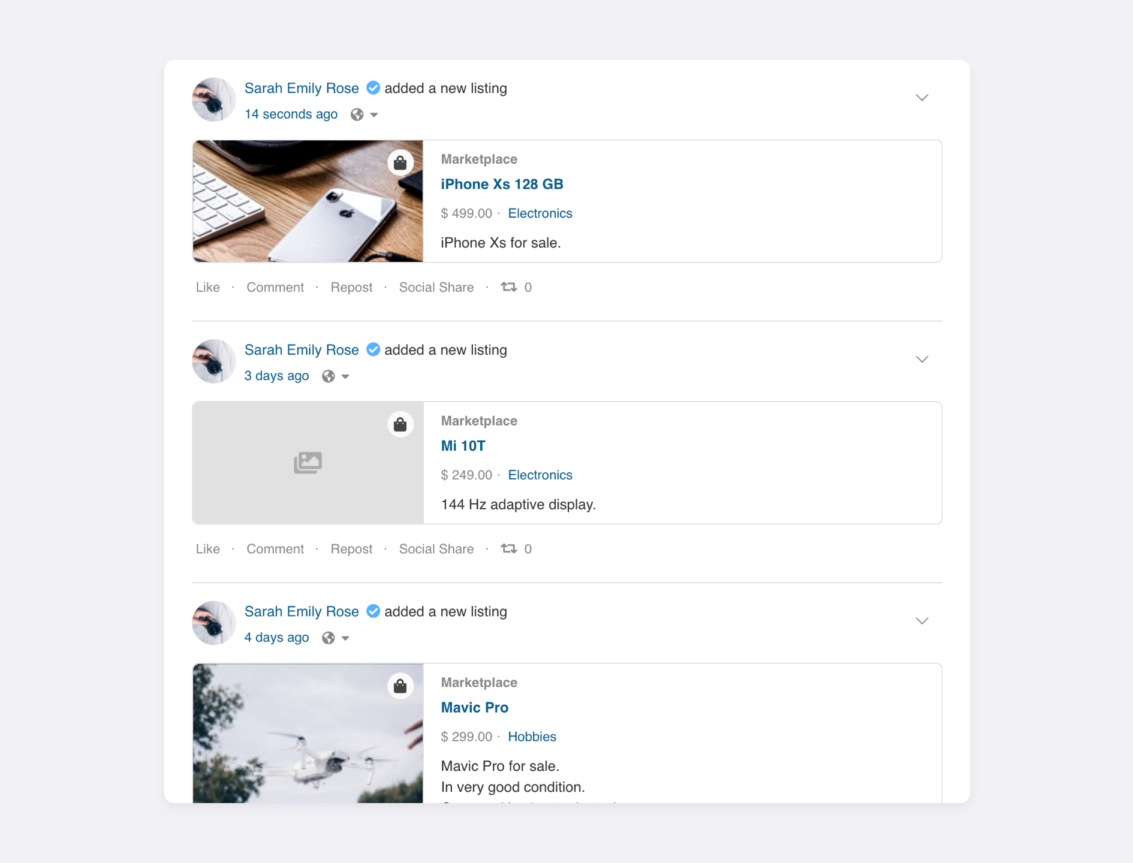Click the Mi 10T placeholder image thumbnail
This screenshot has width=1133, height=863.
tap(308, 463)
